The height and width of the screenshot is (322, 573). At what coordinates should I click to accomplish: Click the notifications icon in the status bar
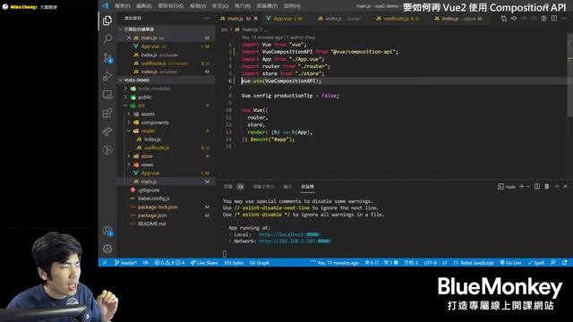565,263
